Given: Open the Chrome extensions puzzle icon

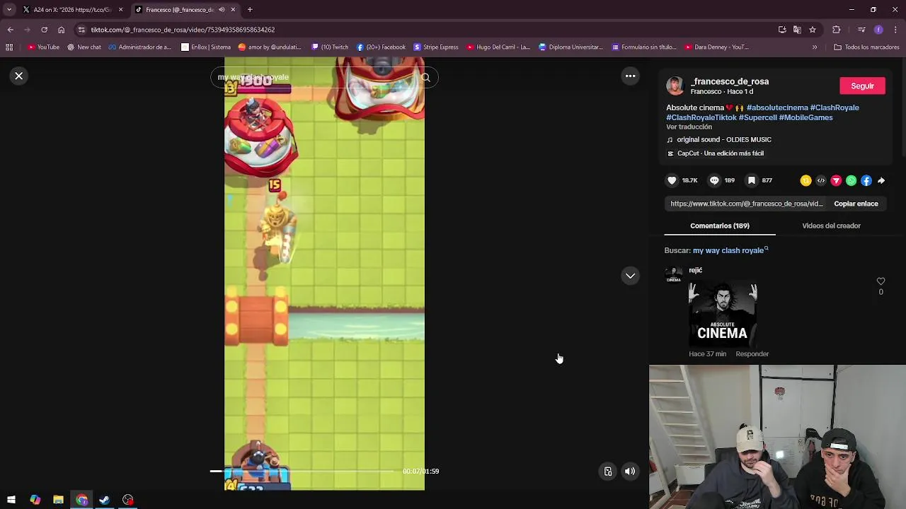Looking at the screenshot, I should coord(837,30).
